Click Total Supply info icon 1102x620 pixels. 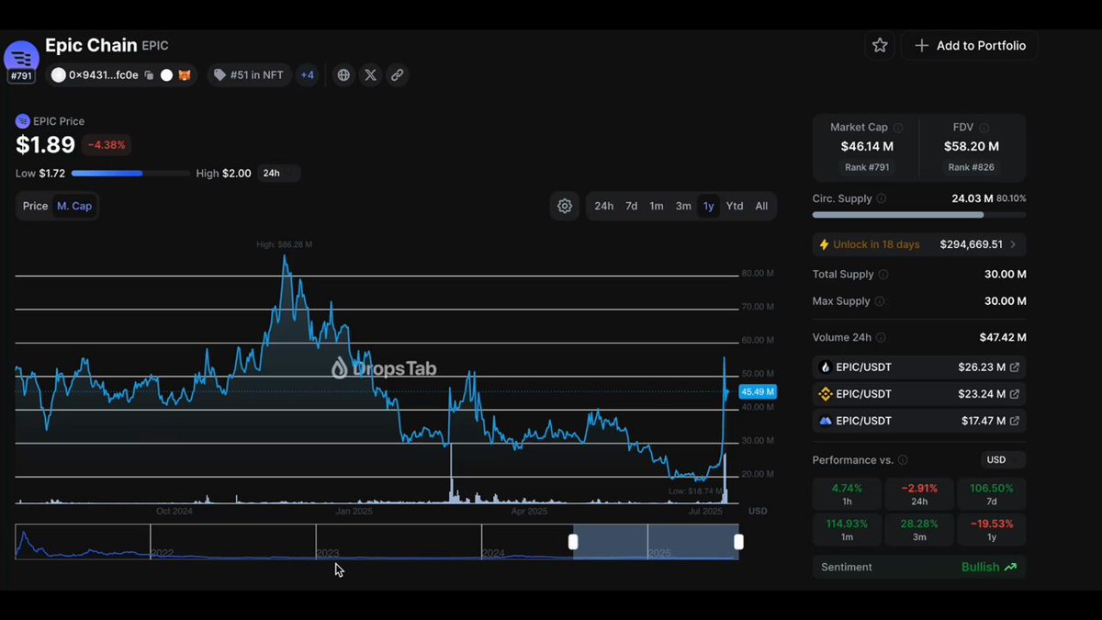coord(883,275)
